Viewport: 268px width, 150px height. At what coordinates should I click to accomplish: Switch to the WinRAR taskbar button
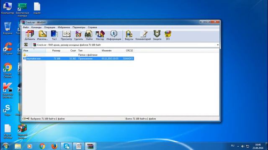point(90,146)
